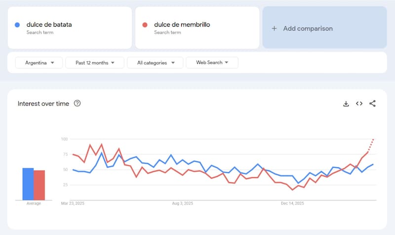Share the Interest over time chart
The image size is (395, 235).
(x=373, y=103)
